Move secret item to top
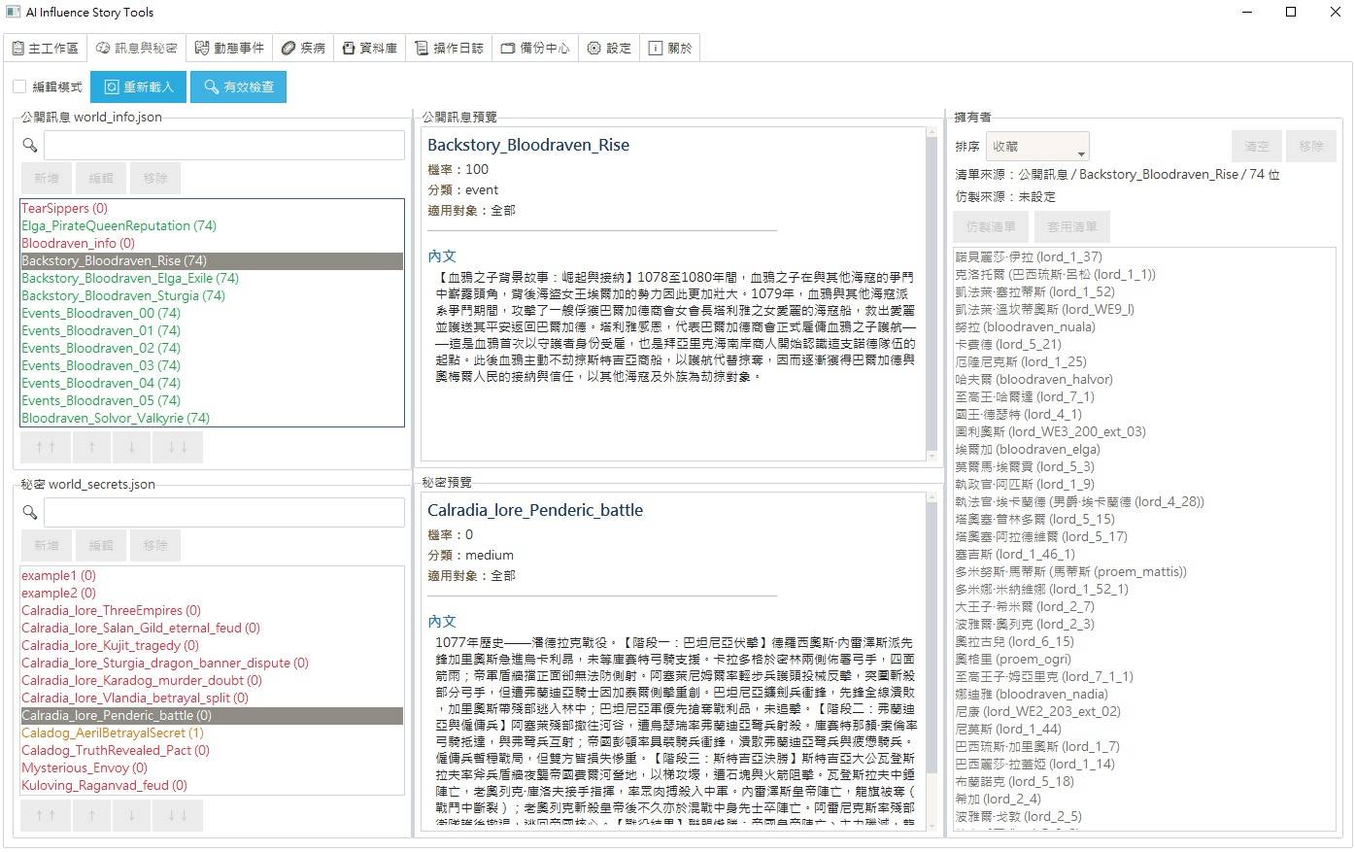This screenshot has height=852, width=1355. coord(46,815)
